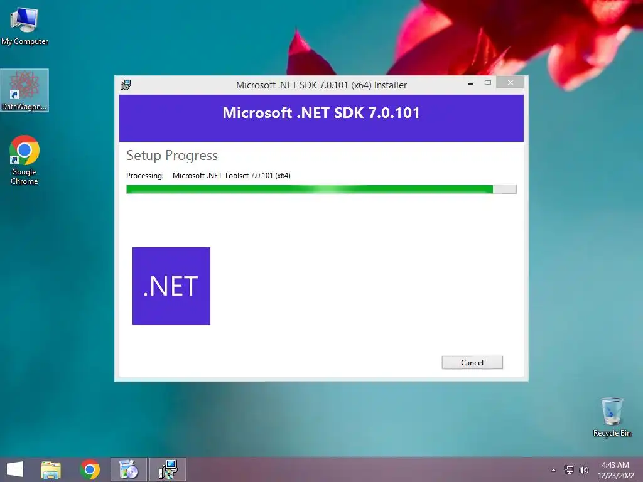Click the Microsoft .NET SDK 7.0.101 banner title
This screenshot has width=643, height=482.
321,113
